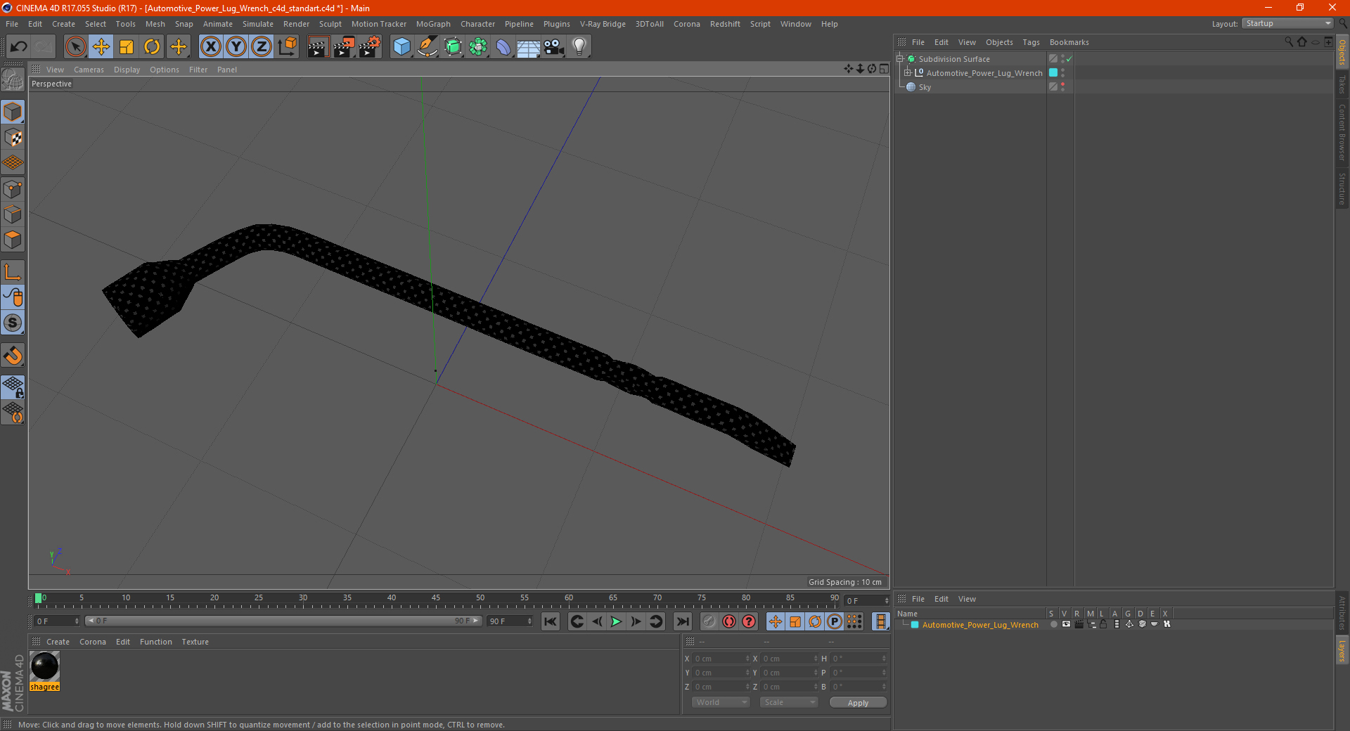Add a Floor environment object
Screen dimensions: 1350x731
(528, 47)
